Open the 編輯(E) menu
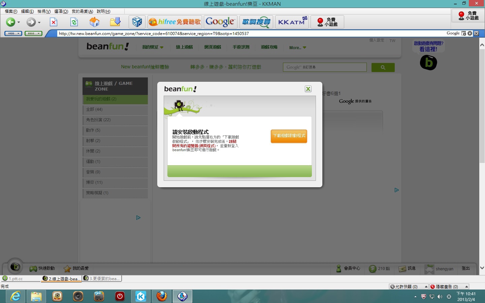 point(28,11)
